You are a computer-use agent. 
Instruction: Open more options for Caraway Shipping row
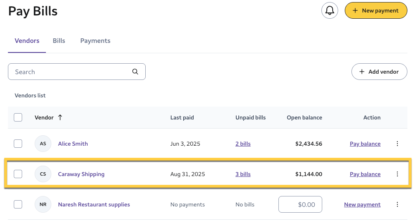click(x=397, y=174)
